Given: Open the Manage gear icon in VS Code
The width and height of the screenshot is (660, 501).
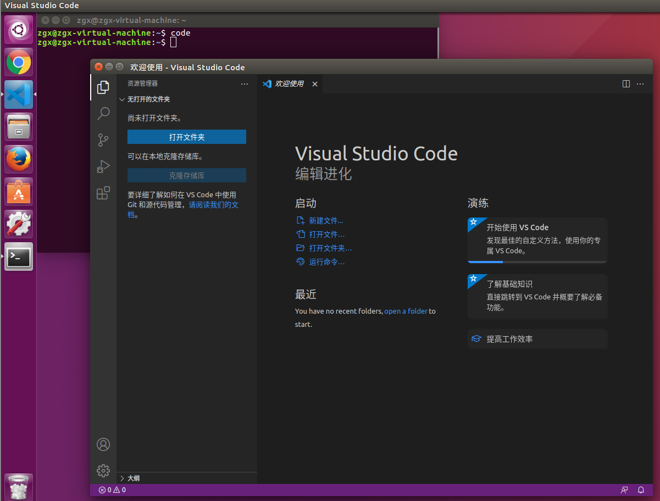Looking at the screenshot, I should (x=103, y=471).
